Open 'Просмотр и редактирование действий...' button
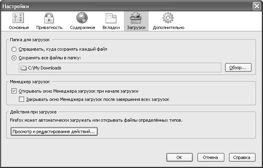 point(54,132)
